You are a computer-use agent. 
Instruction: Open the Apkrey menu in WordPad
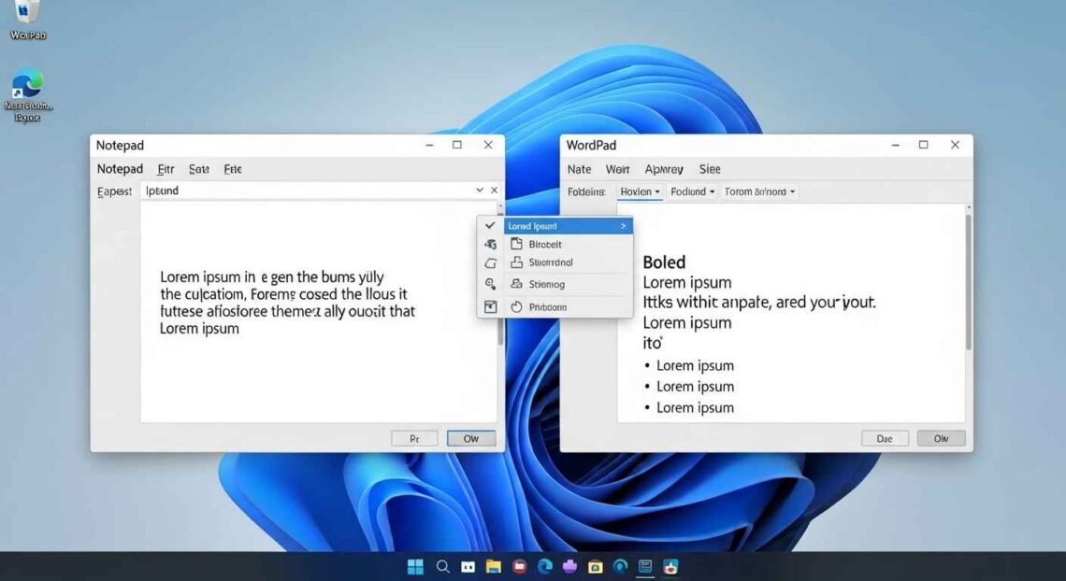click(x=663, y=169)
